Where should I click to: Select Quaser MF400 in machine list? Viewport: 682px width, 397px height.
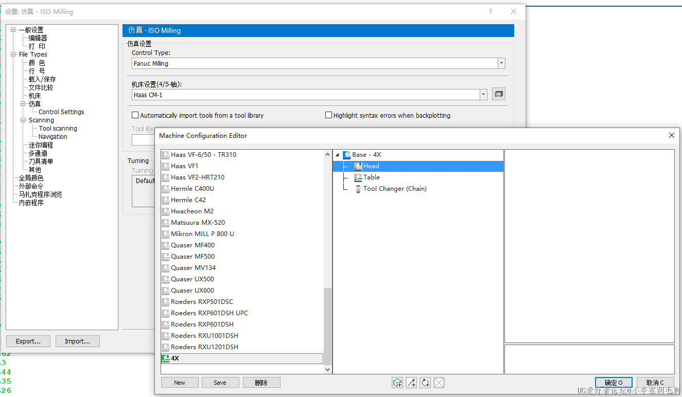[193, 245]
